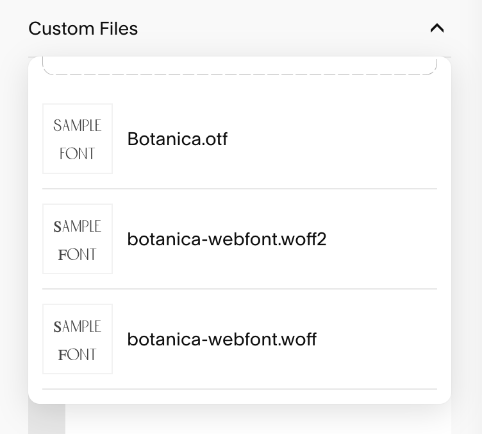Choose the Botanica.otf row in file list
Image resolution: width=482 pixels, height=434 pixels.
pos(240,139)
